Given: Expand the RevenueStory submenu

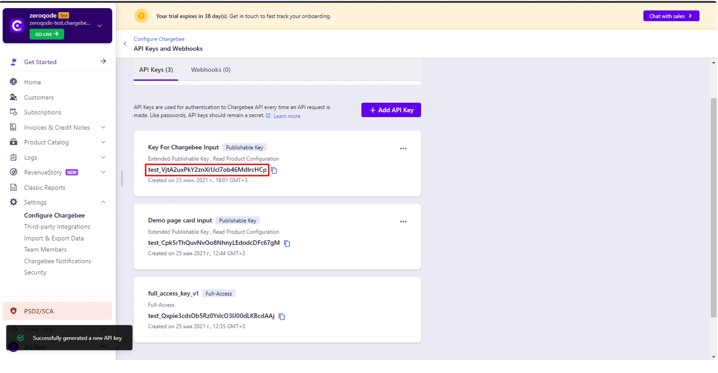Looking at the screenshot, I should [103, 172].
